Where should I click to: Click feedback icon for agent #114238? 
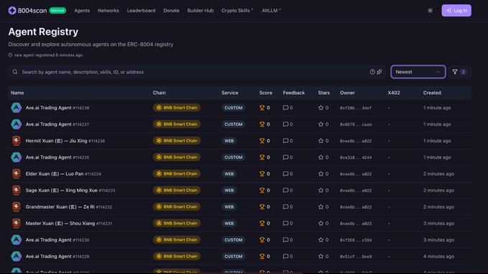pyautogui.click(x=285, y=108)
